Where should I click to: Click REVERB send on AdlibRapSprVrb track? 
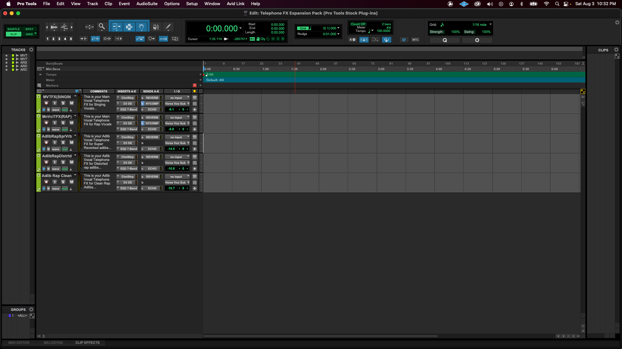[152, 137]
